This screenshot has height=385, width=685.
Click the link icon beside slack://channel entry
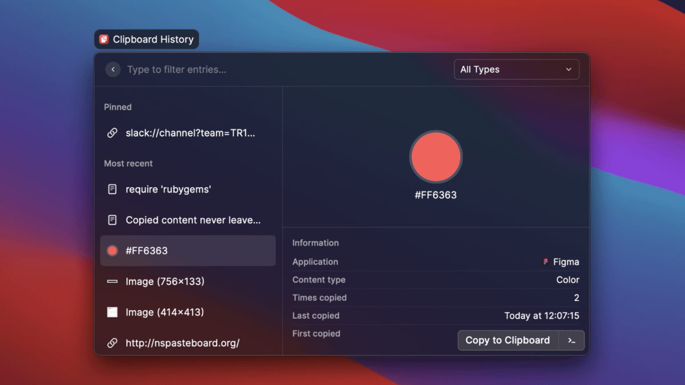pos(112,133)
